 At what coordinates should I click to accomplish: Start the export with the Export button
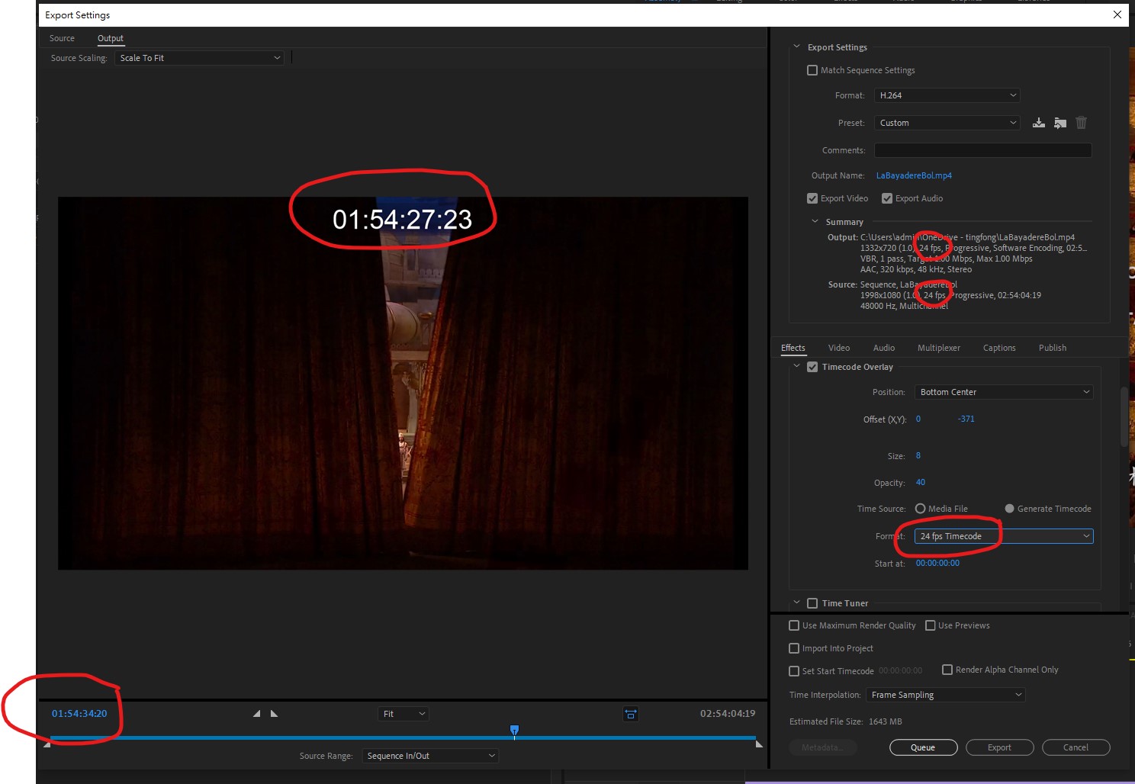point(999,747)
